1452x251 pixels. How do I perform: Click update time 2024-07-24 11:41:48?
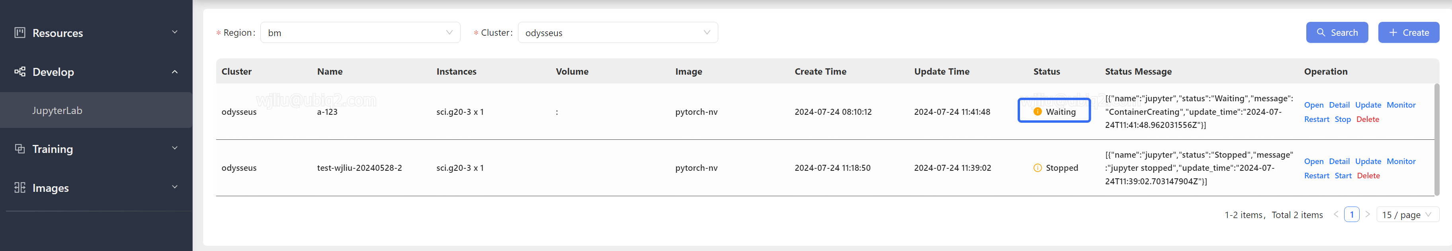tap(952, 112)
